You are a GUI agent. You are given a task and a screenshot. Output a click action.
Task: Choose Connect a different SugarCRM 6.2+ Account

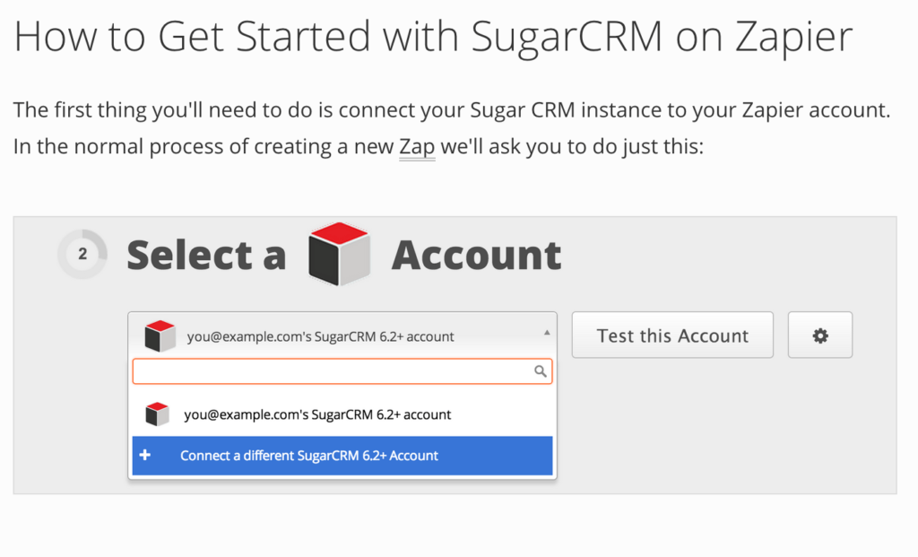tap(309, 456)
